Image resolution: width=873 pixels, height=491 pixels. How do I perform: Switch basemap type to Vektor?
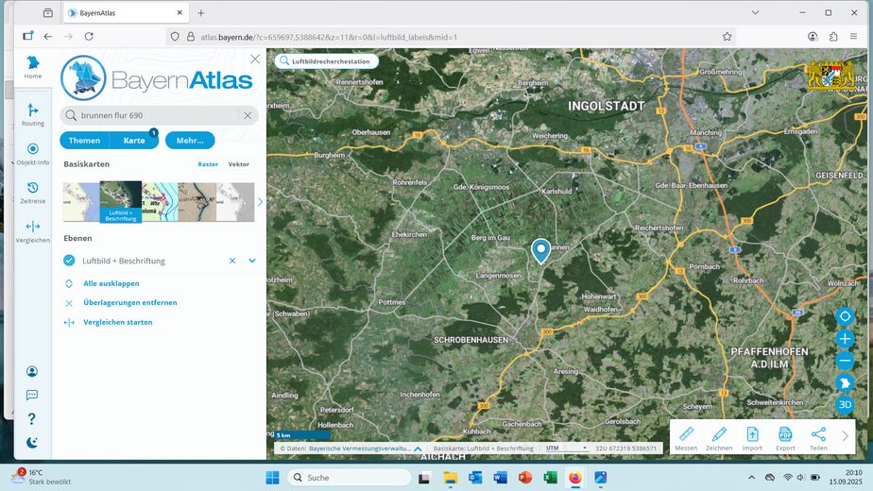pos(238,164)
